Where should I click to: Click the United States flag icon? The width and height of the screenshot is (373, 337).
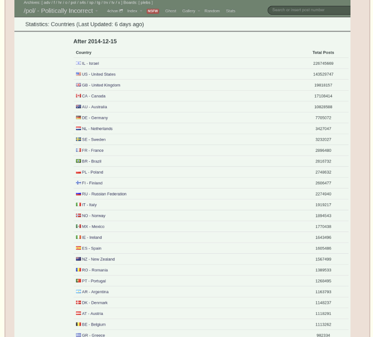(78, 74)
